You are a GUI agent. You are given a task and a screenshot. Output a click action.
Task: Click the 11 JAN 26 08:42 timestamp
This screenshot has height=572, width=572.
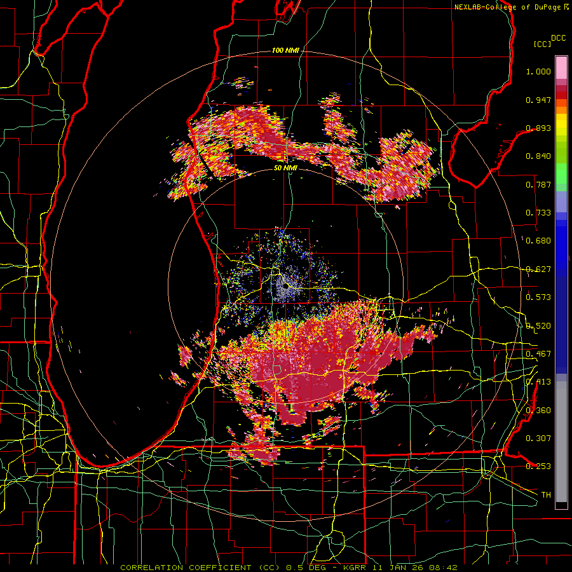coord(415,568)
